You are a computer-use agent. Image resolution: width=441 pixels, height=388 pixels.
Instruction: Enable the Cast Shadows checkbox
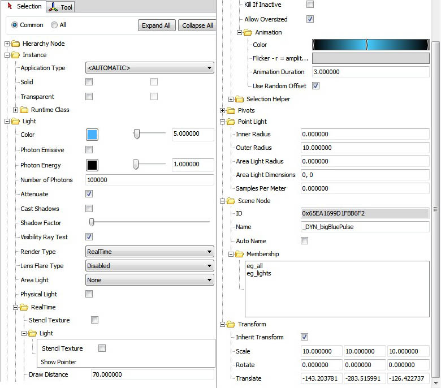click(x=89, y=209)
